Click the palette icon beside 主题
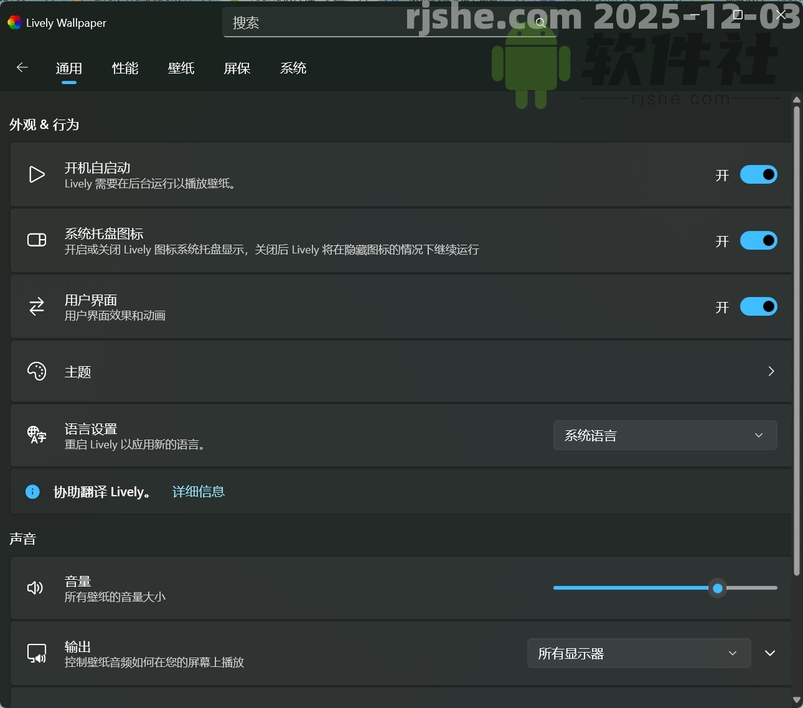 (37, 371)
